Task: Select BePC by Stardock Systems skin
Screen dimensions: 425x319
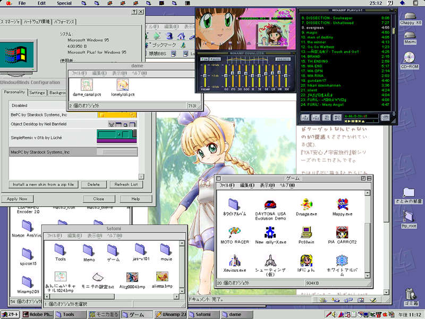Action: [x=73, y=115]
